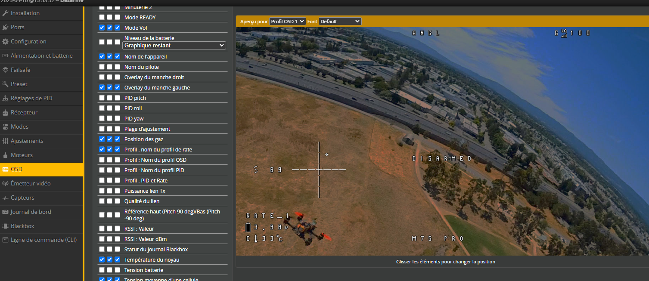
Task: Click the DISARMED element in OSD preview
Action: (x=442, y=158)
